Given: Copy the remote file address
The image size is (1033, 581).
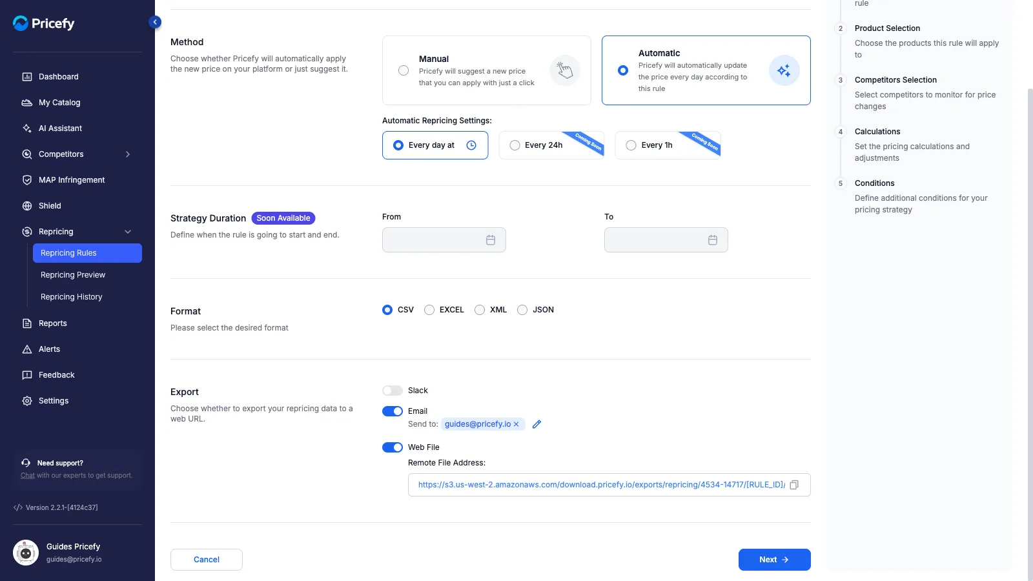Looking at the screenshot, I should (x=794, y=485).
